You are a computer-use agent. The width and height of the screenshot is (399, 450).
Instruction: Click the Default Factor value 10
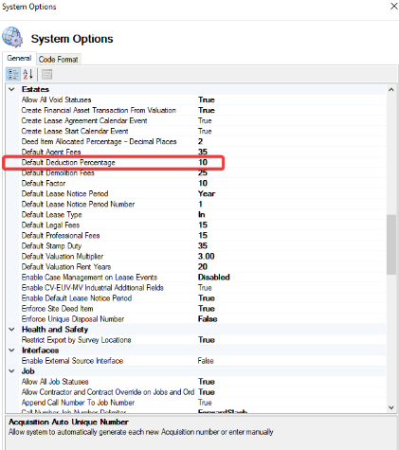point(203,183)
